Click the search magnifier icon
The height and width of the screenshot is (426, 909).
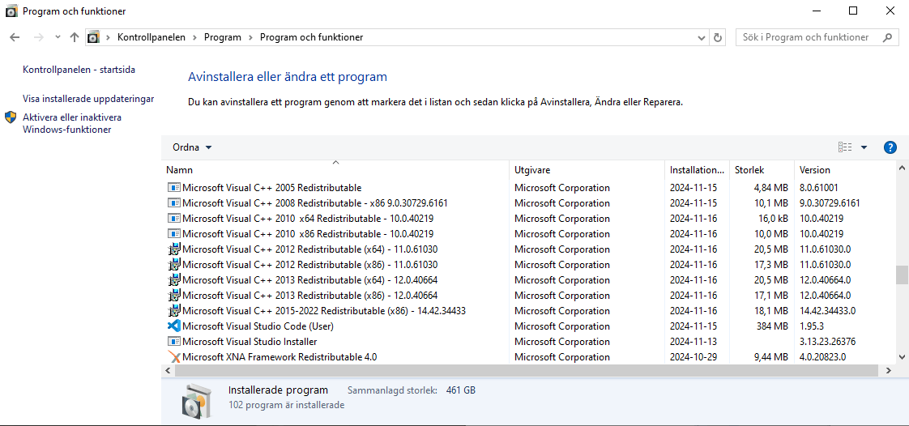pos(887,37)
